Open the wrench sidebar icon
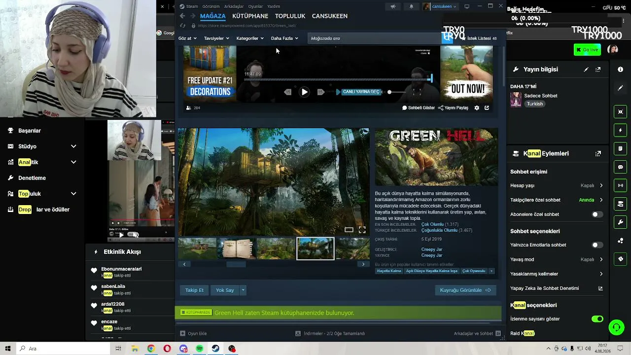631x355 pixels. tap(621, 222)
